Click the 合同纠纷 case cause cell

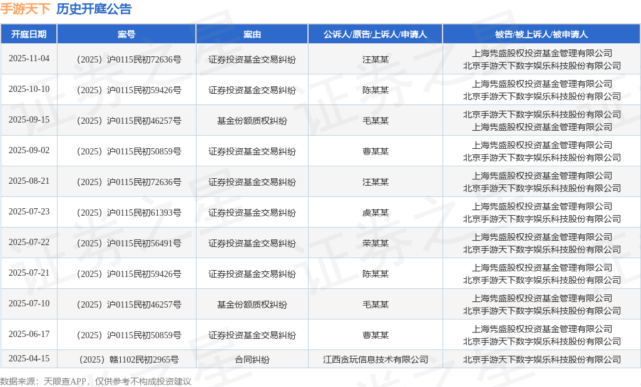coord(252,359)
